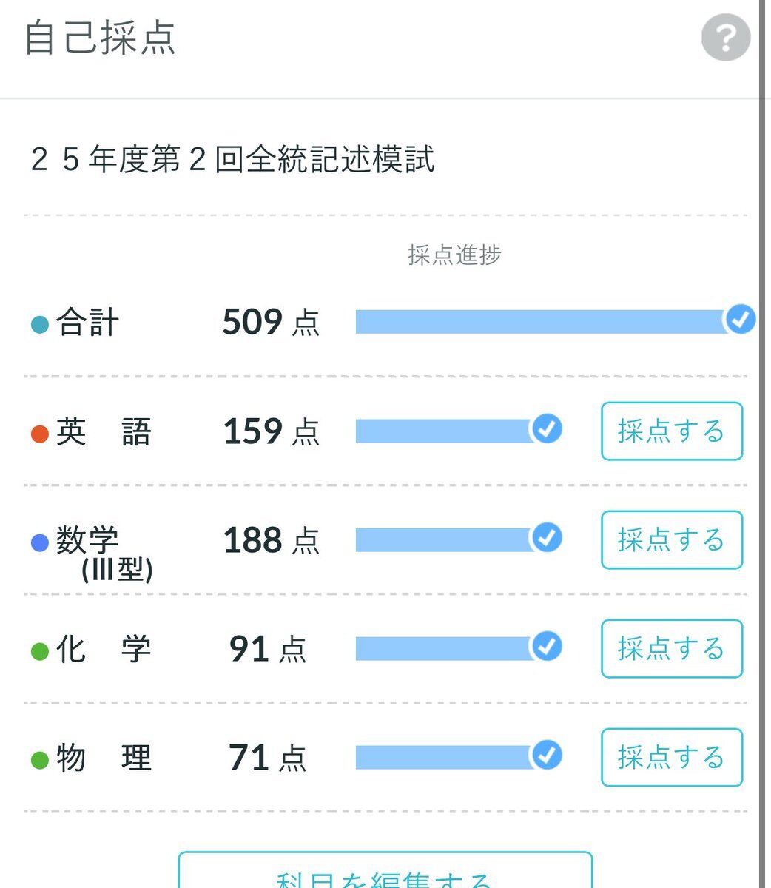The image size is (771, 888).
Task: Click the 英語 progress checkmark icon
Action: point(547,429)
